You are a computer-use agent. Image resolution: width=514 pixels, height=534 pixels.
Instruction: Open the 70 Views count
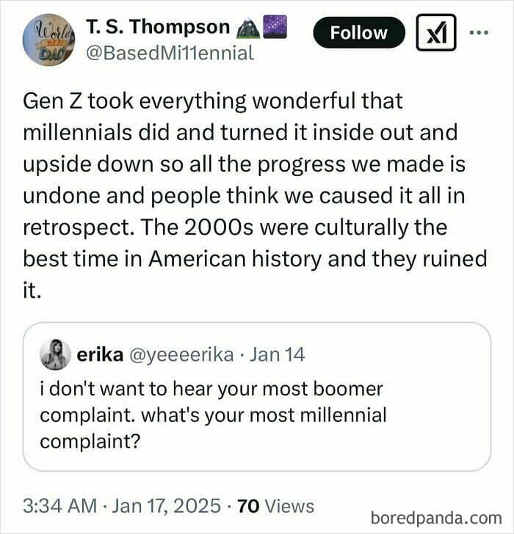click(276, 505)
